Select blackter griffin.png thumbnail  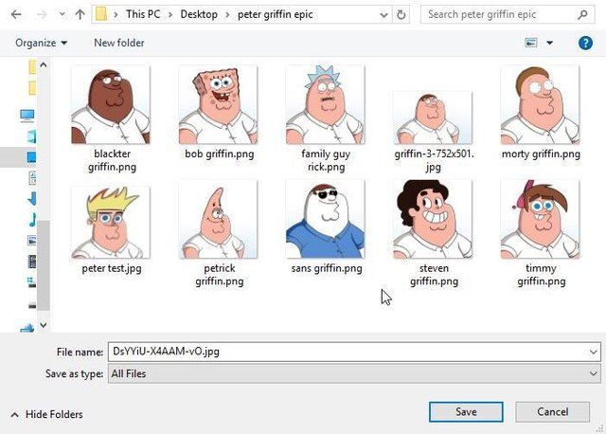point(111,105)
